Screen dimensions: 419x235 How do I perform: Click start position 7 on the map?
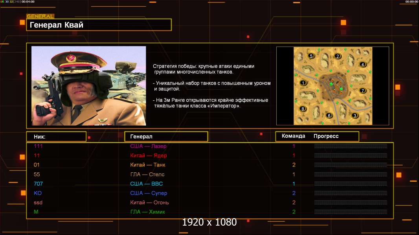click(363, 90)
